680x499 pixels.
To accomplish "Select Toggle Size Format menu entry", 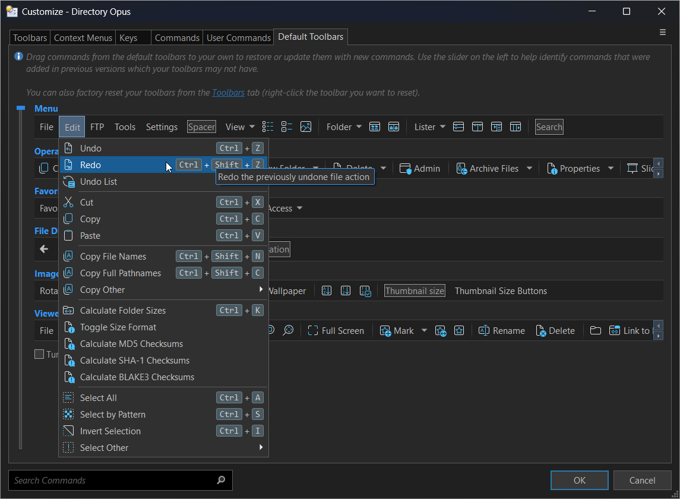I will pyautogui.click(x=163, y=327).
